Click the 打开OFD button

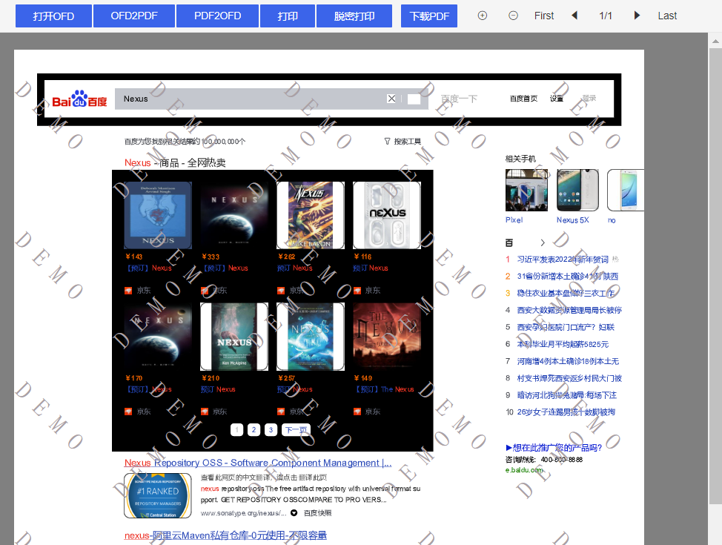pyautogui.click(x=53, y=16)
